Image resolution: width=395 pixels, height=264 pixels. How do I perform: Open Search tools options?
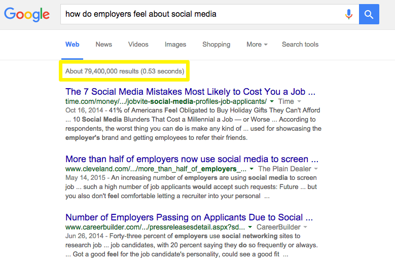(x=300, y=44)
